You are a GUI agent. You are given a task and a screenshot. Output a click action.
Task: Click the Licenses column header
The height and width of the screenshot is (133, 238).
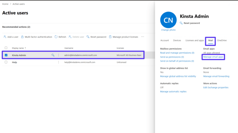[x=120, y=48]
